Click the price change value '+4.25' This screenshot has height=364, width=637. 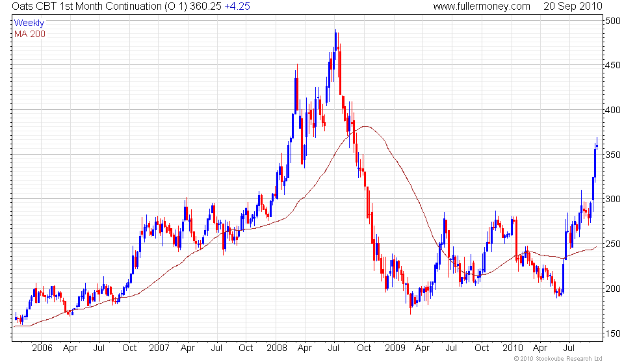tap(237, 6)
